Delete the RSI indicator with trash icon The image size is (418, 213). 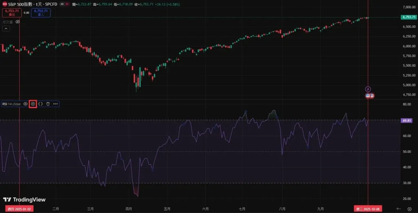(48, 104)
